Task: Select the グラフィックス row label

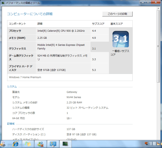Action: click(x=17, y=49)
